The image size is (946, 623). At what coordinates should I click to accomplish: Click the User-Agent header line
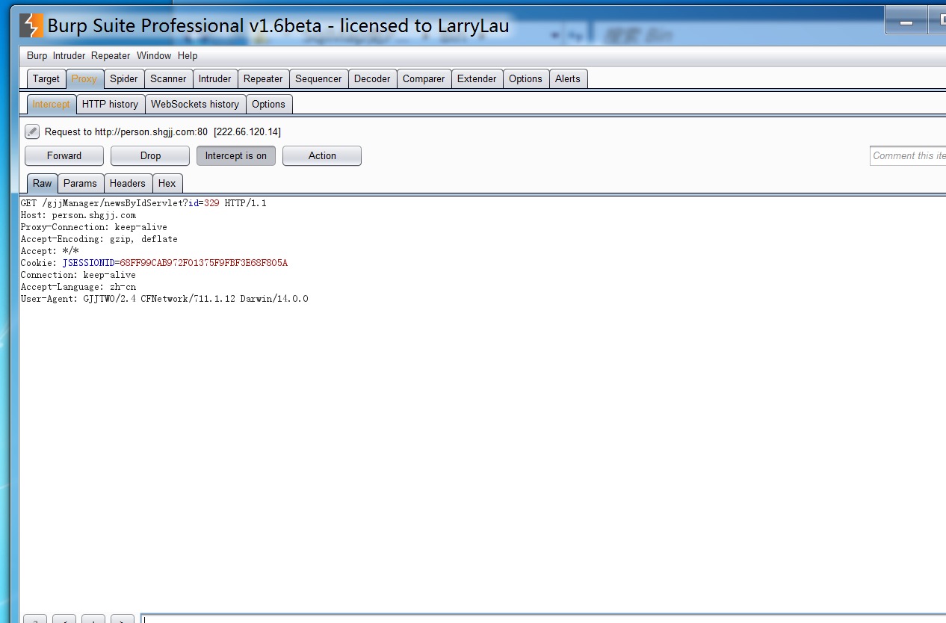(164, 299)
